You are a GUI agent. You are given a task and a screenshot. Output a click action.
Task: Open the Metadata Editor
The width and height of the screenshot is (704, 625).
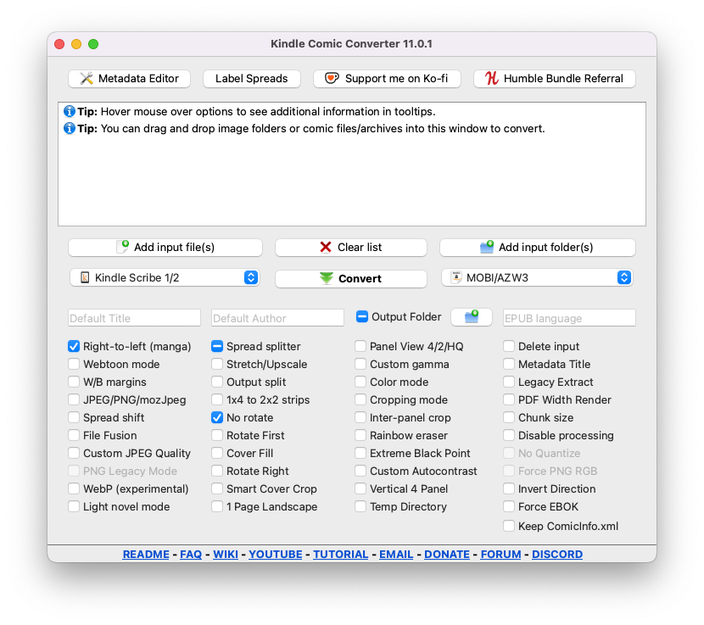coord(129,79)
